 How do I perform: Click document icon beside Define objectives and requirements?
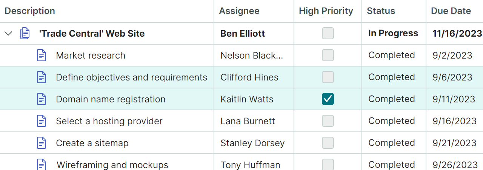click(x=42, y=77)
